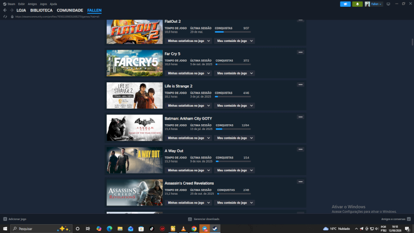Open the A Way Out title link
This screenshot has width=414, height=233.
coord(174,151)
